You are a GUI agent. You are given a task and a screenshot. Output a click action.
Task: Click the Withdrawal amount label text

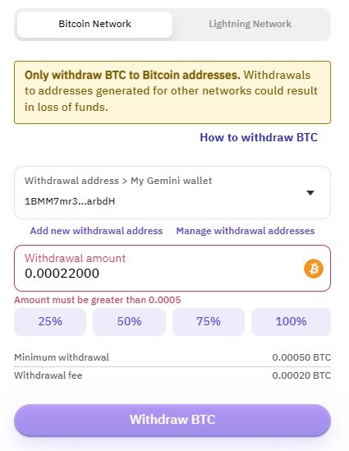pos(75,258)
